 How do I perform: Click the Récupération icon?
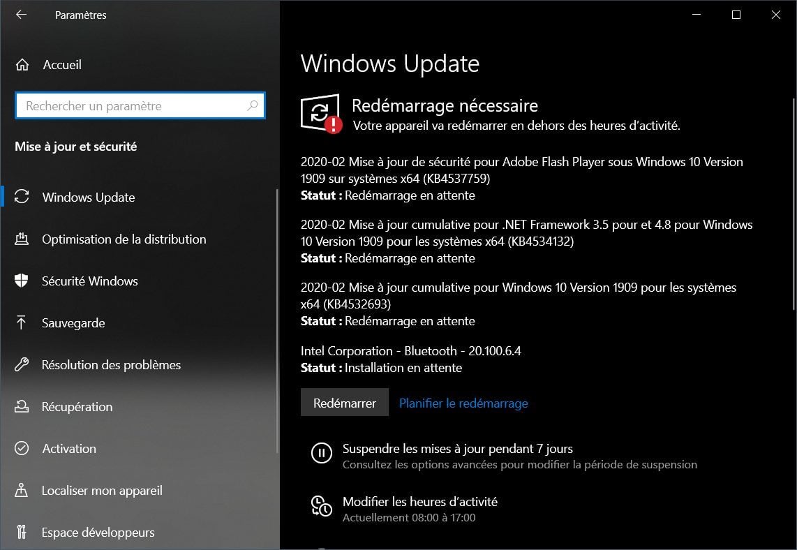22,406
